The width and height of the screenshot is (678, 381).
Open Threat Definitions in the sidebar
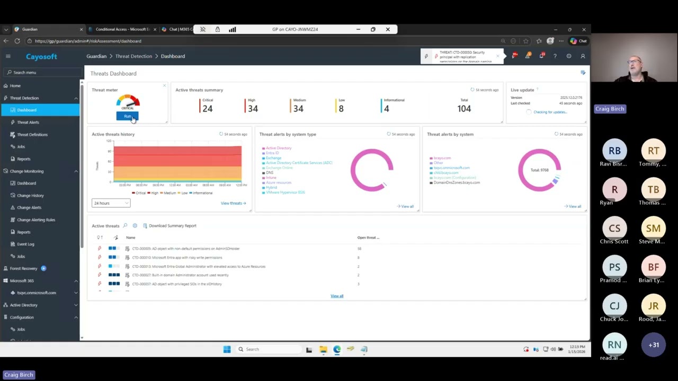(32, 134)
